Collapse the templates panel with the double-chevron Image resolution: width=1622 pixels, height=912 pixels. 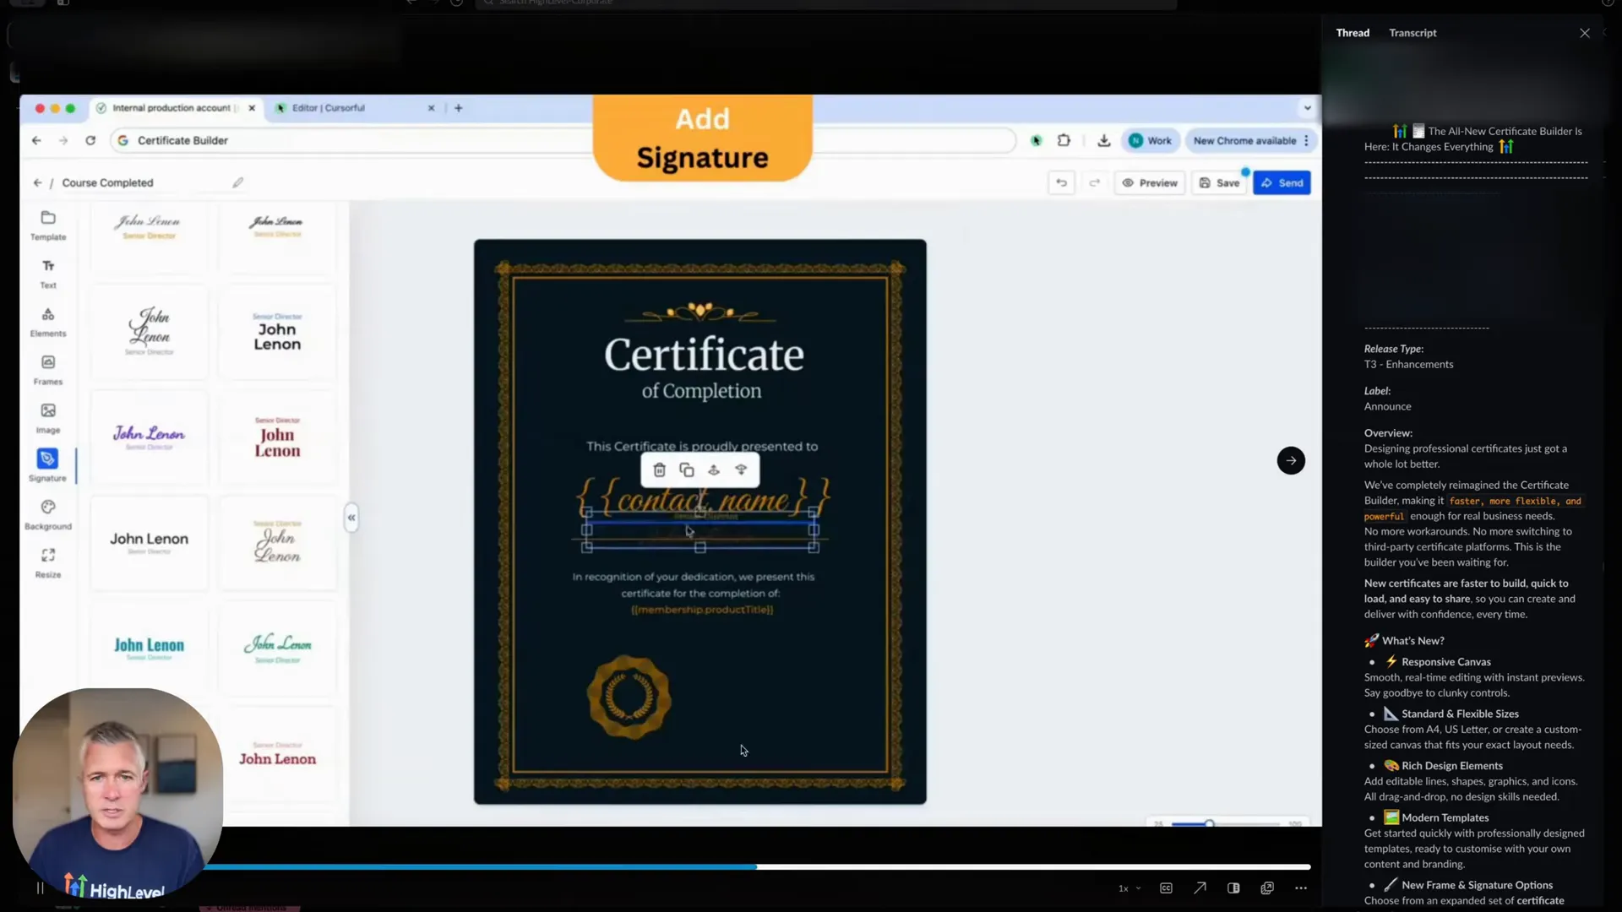[x=351, y=517]
